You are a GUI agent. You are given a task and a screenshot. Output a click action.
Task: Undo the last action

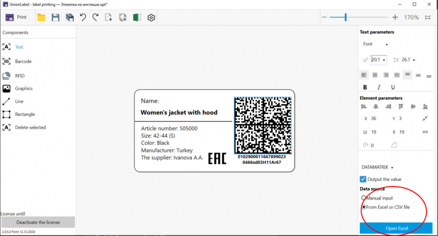[83, 17]
